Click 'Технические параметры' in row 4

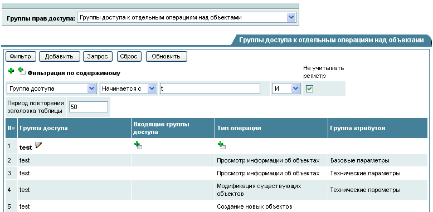(x=366, y=190)
